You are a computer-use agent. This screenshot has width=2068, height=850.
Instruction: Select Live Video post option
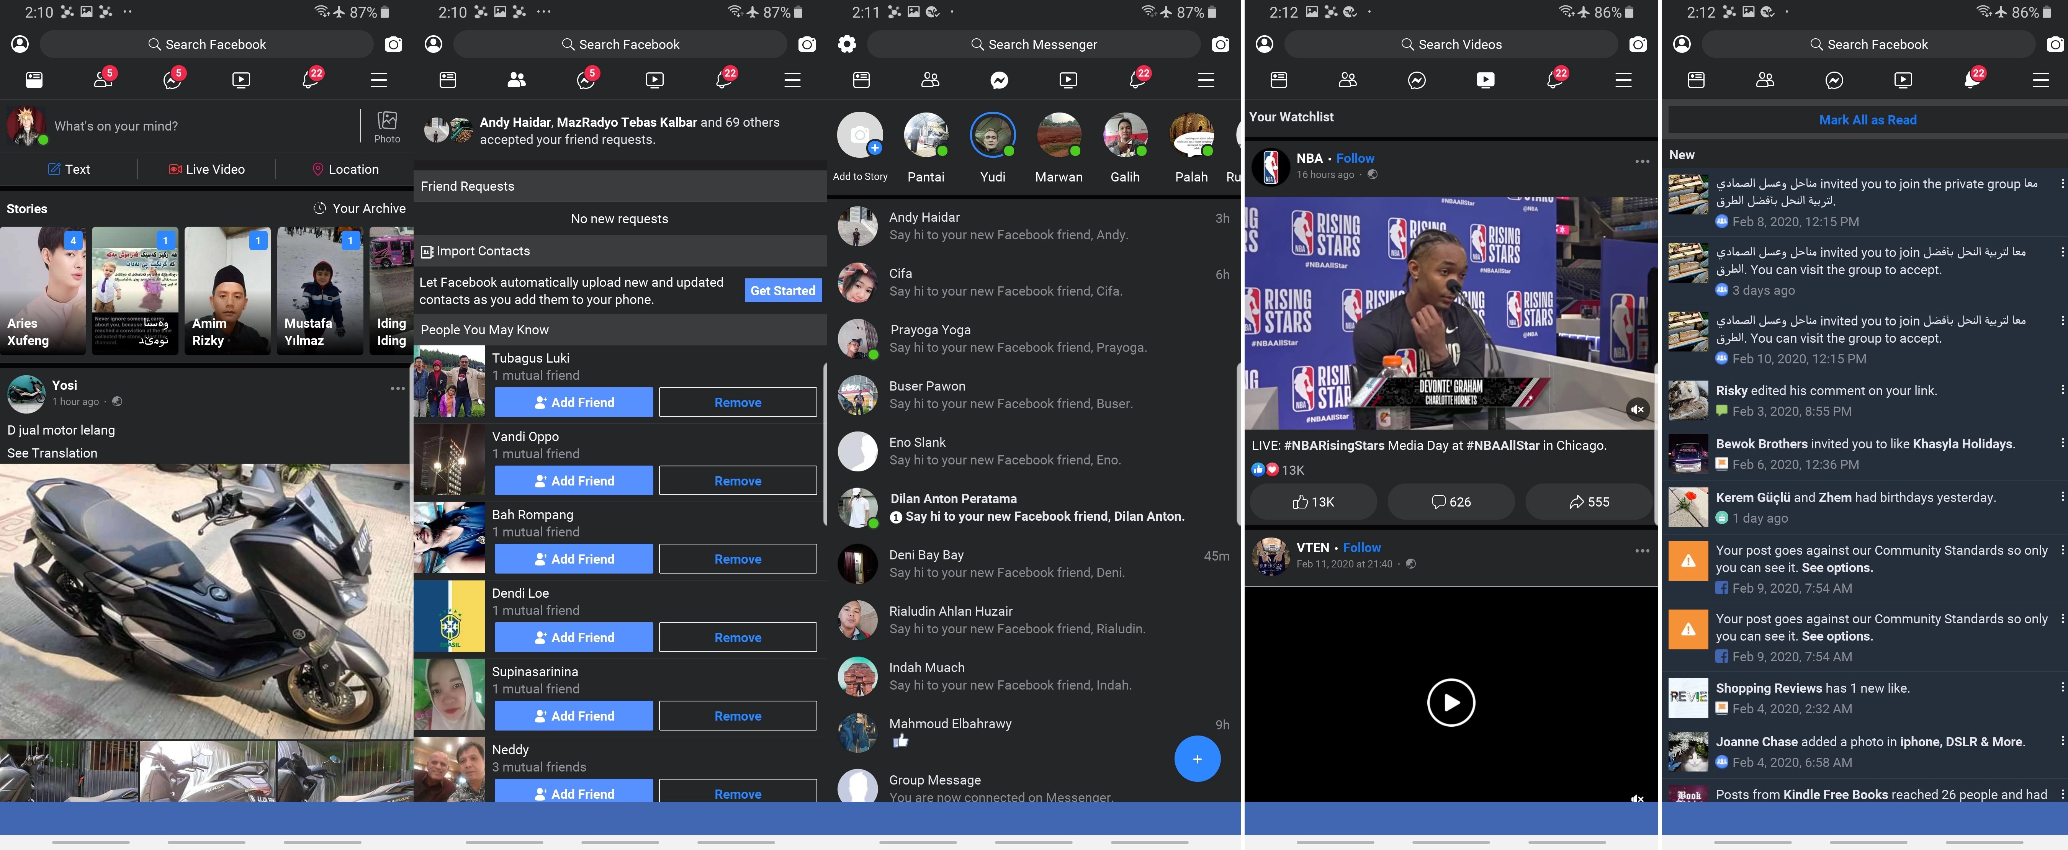point(206,169)
